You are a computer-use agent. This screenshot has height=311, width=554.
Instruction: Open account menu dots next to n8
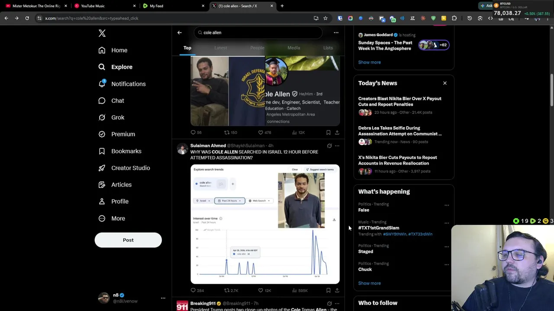tap(163, 298)
